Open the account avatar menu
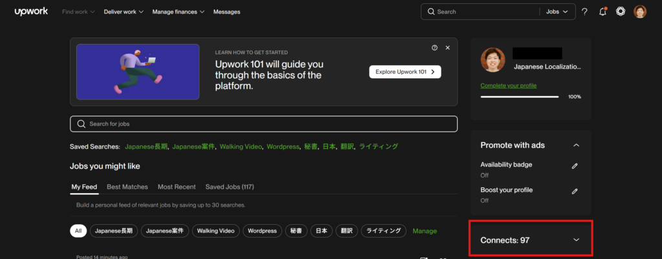 pyautogui.click(x=639, y=12)
